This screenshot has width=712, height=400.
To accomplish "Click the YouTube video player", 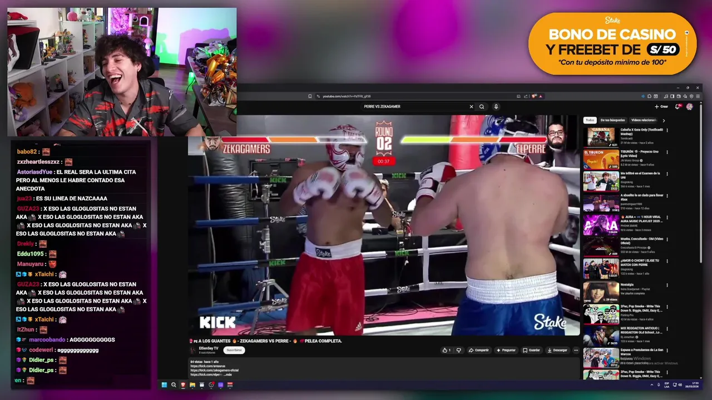I will (384, 225).
